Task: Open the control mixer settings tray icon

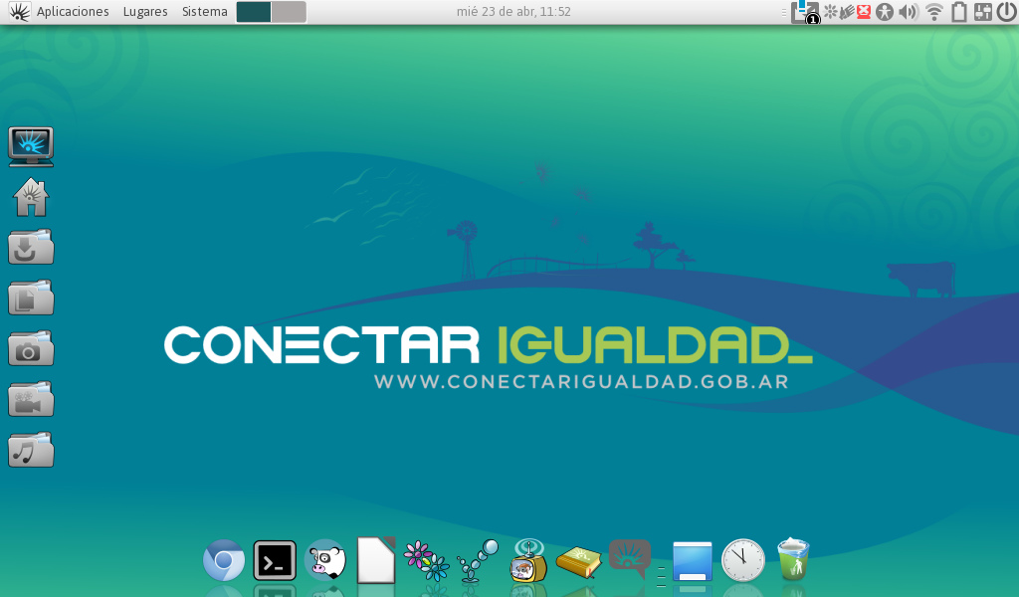Action: pyautogui.click(x=982, y=12)
